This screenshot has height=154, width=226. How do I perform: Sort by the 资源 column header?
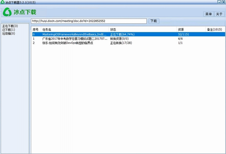point(191,30)
